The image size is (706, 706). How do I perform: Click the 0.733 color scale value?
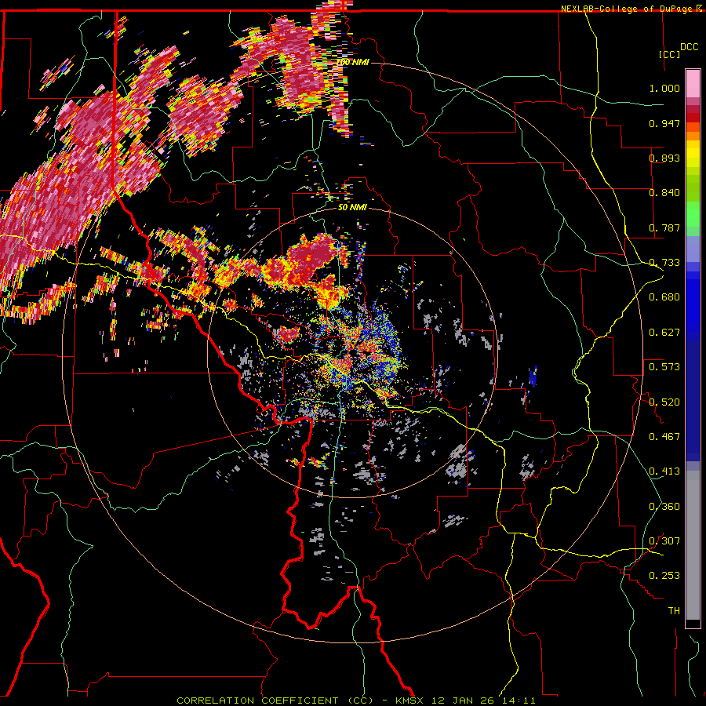(664, 263)
